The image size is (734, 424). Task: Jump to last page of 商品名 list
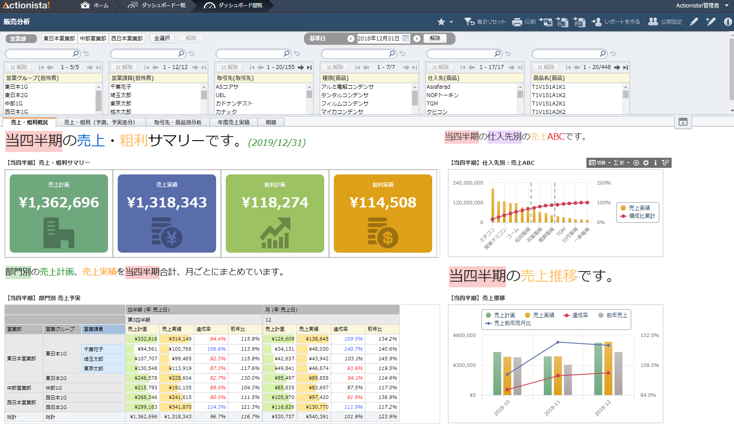pos(626,67)
